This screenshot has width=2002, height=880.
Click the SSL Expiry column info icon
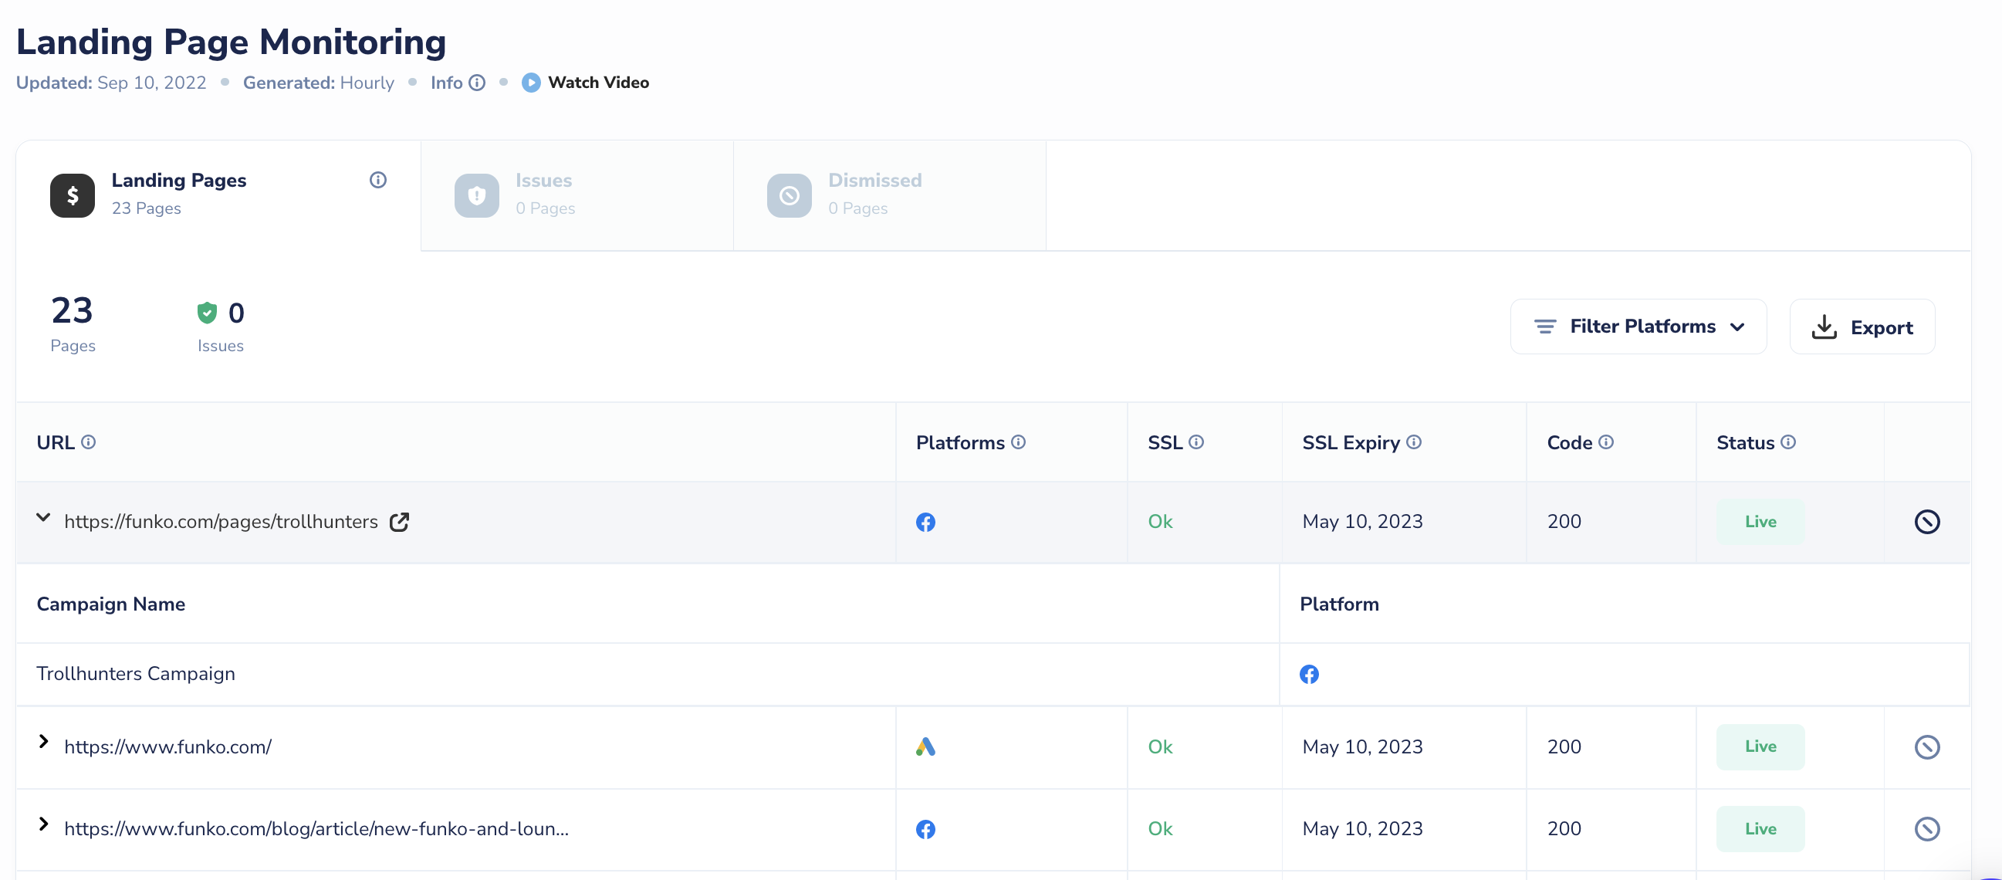point(1414,442)
